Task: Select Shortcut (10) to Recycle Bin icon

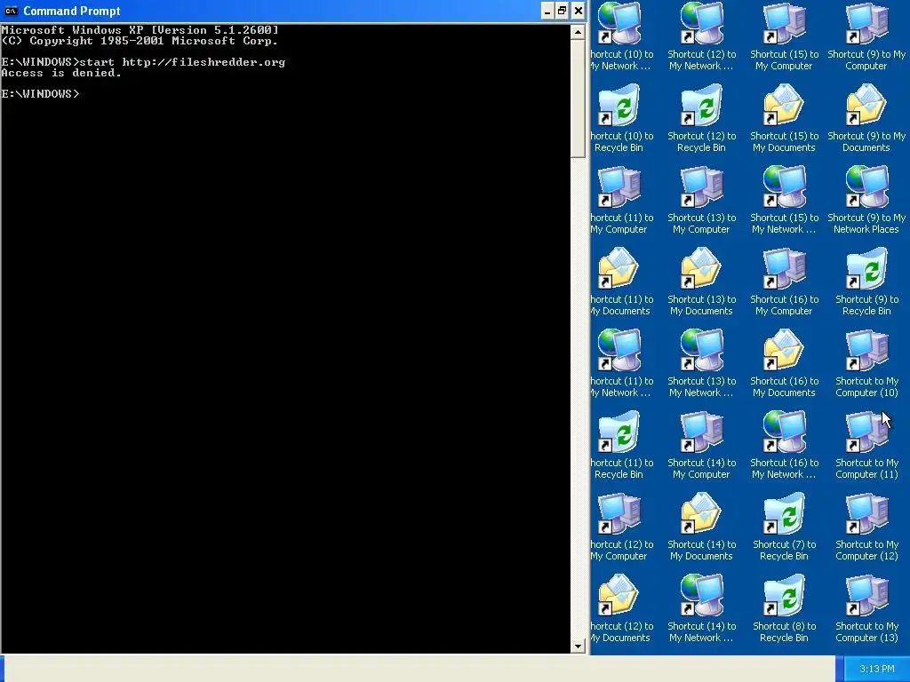Action: click(619, 105)
